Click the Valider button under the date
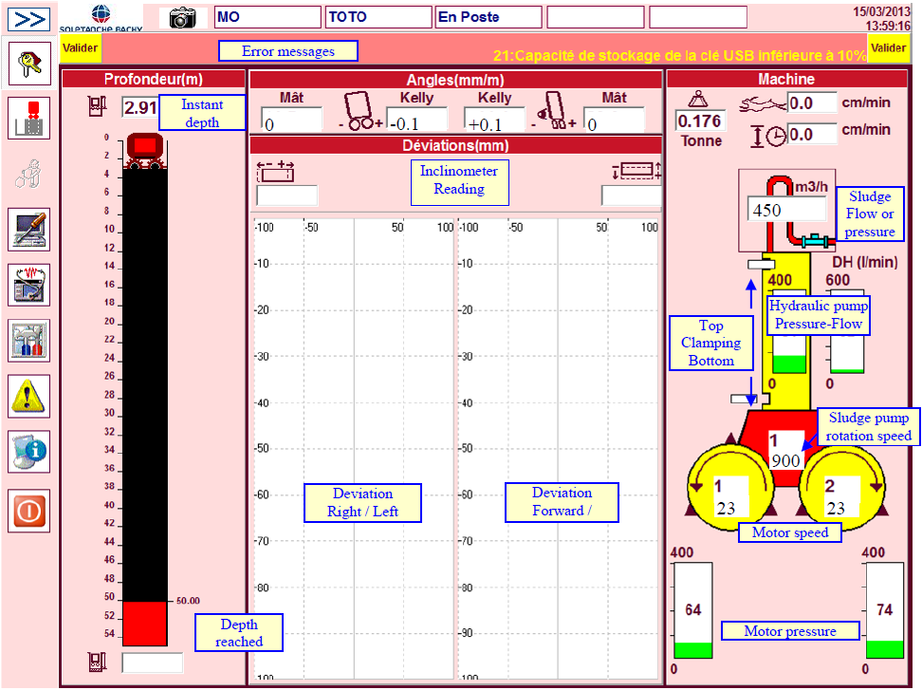 pyautogui.click(x=888, y=48)
